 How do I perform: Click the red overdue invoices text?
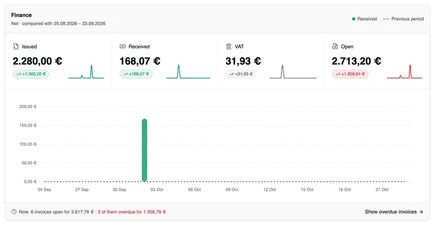pos(132,211)
